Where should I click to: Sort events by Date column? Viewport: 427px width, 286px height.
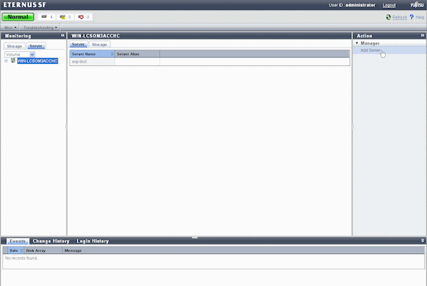pyautogui.click(x=16, y=251)
